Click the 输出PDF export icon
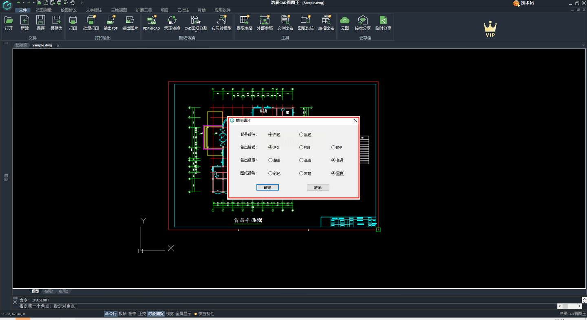Viewport: 587px width, 320px height. pos(110,20)
